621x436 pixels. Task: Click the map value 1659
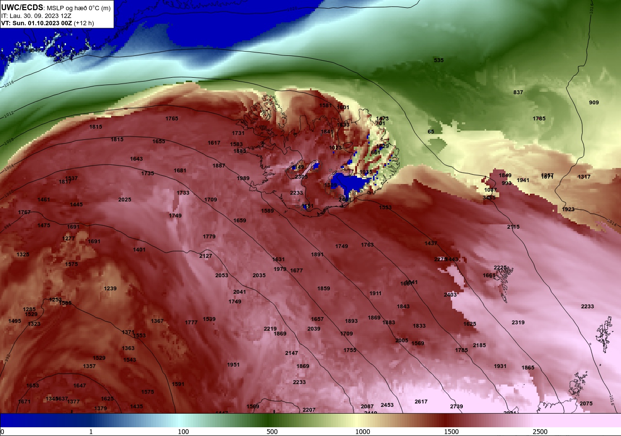[240, 220]
